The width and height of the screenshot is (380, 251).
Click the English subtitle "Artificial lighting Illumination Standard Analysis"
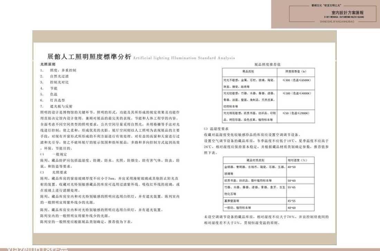click(183, 58)
